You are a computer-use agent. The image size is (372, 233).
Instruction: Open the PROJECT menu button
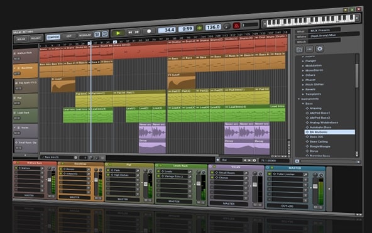[x=35, y=38]
